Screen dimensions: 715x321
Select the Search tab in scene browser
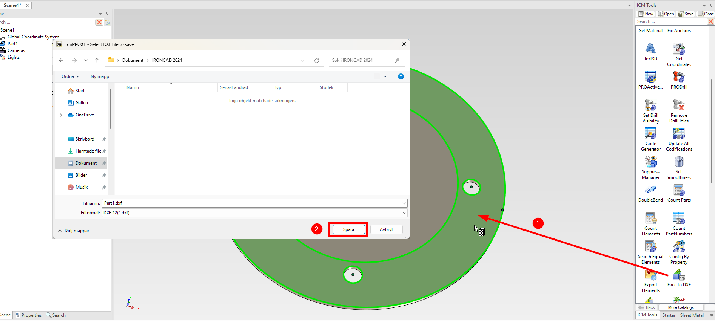(56, 315)
